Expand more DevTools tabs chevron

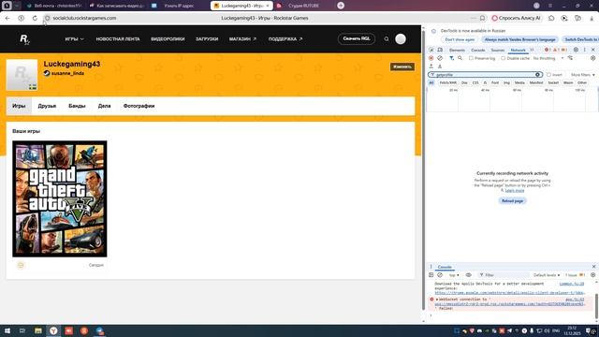(532, 50)
